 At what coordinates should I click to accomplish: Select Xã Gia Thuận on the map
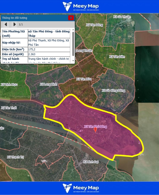[x=122, y=17]
